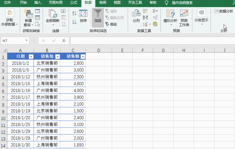Click the 预测工作表 (Forecast Sheet) icon
This screenshot has height=149, width=235.
(x=184, y=14)
